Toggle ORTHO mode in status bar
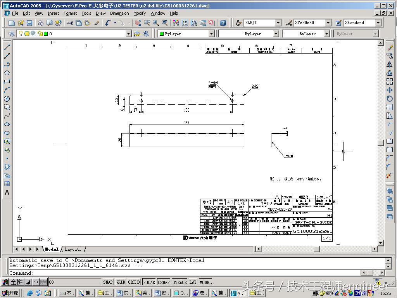This screenshot has width=397, height=298. (134, 282)
